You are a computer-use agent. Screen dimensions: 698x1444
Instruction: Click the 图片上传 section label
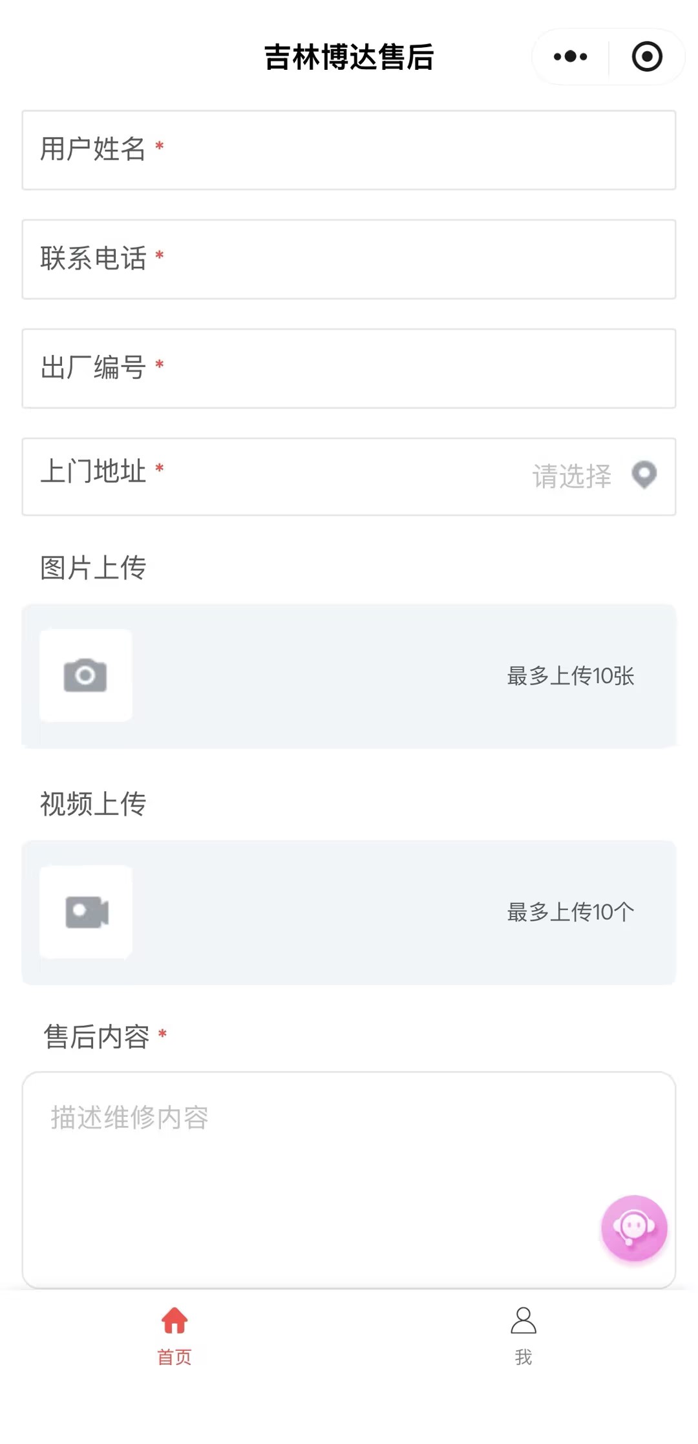(x=93, y=568)
